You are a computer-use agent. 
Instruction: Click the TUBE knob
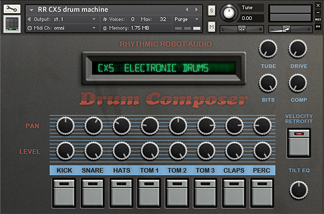point(268,49)
